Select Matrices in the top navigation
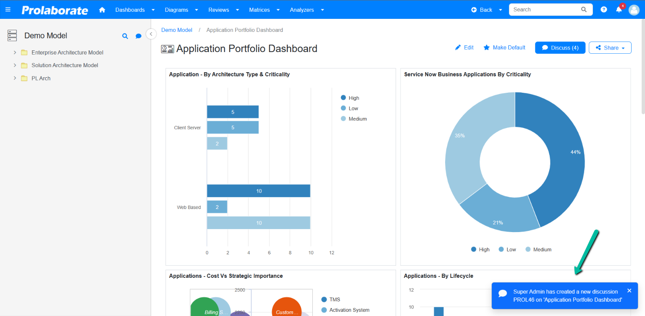 [x=260, y=10]
